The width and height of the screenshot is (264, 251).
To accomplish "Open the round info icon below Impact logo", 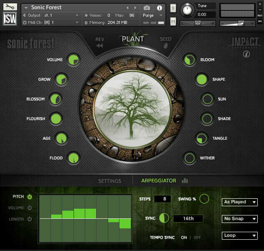I will 246,54.
